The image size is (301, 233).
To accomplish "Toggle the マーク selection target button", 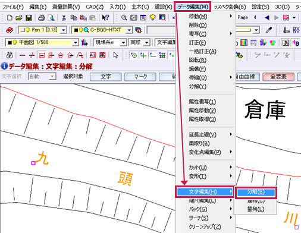I will click(x=140, y=77).
